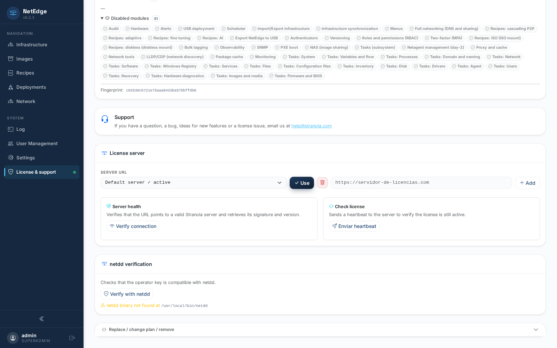The width and height of the screenshot is (557, 348).
Task: Click the Alerts module chip
Action: point(164,29)
